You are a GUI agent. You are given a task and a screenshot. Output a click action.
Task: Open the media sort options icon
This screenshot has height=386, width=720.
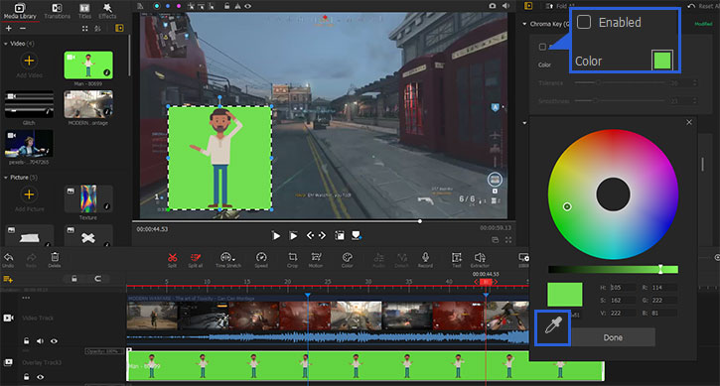point(97,29)
